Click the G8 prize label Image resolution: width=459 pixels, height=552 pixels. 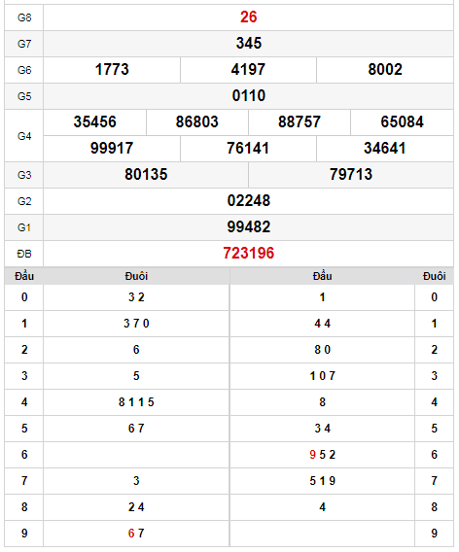[x=24, y=17]
